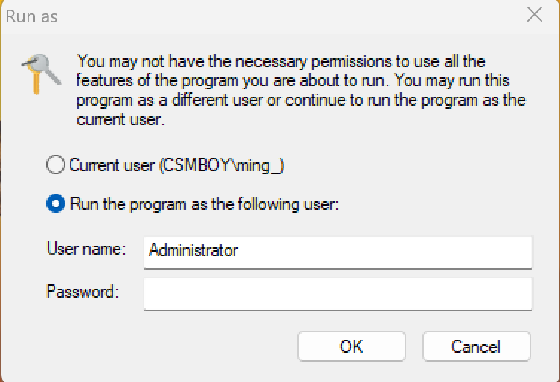Click the "Run as" window title text
This screenshot has height=382, width=560.
pyautogui.click(x=31, y=16)
